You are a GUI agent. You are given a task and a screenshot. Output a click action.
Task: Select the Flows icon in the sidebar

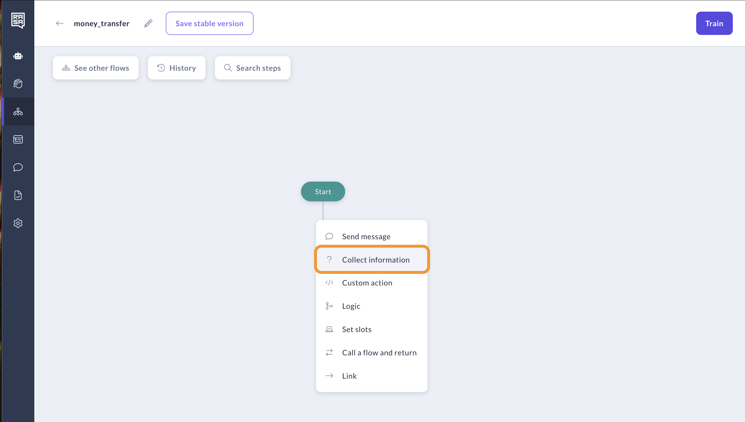tap(18, 111)
